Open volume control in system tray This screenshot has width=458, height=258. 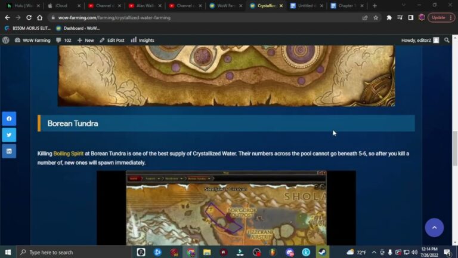coord(414,252)
